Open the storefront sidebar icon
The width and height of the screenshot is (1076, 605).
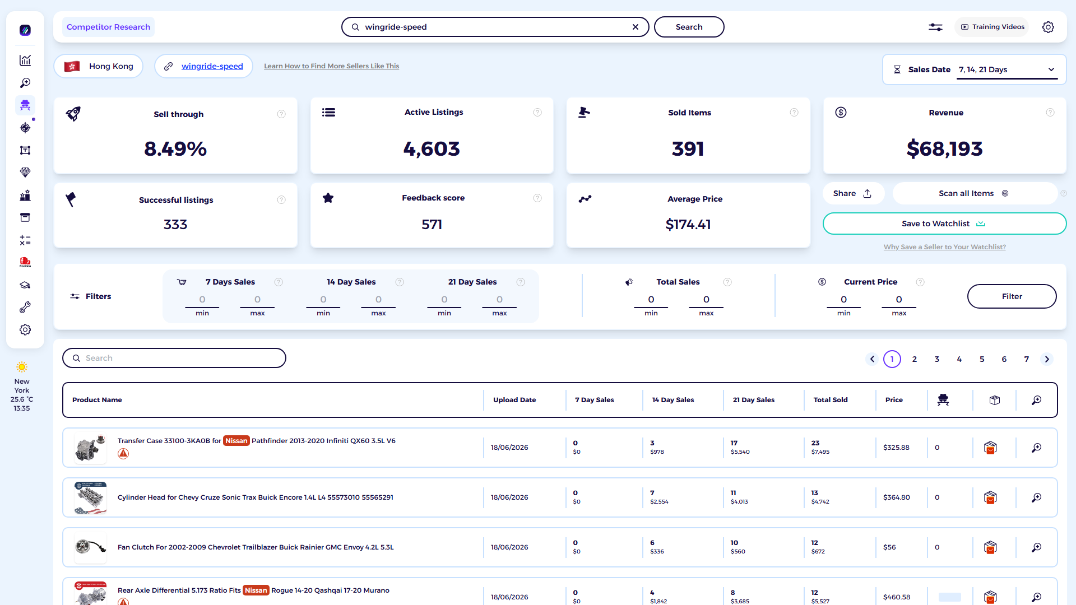[25, 217]
